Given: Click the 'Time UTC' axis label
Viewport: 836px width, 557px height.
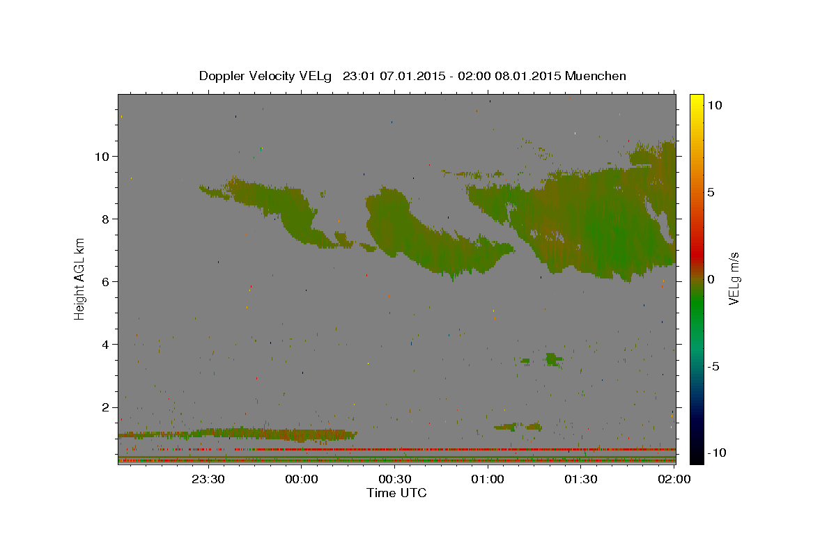Looking at the screenshot, I should click(396, 493).
